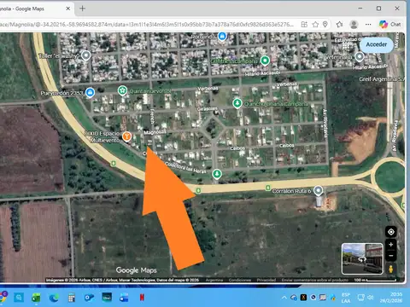Open the Clothes Campana green marker
The width and height of the screenshot is (410, 307).
[265, 61]
